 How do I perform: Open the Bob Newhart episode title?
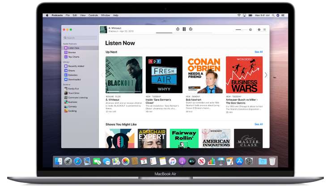tap(194, 100)
